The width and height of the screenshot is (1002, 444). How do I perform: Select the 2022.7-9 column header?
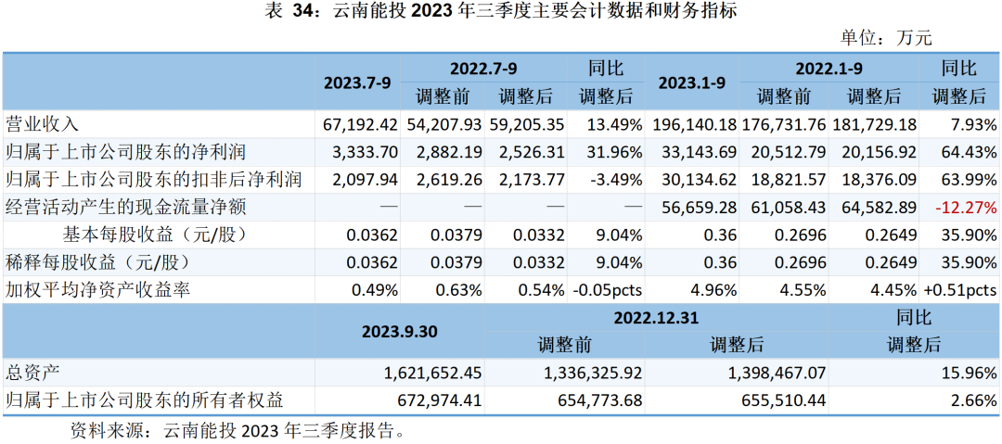pyautogui.click(x=482, y=69)
